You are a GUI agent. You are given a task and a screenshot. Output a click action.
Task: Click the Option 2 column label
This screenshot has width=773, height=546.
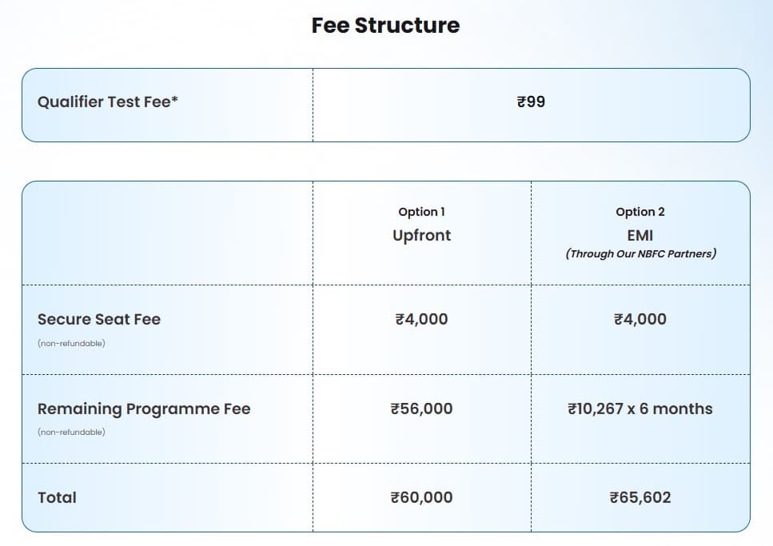(x=640, y=212)
